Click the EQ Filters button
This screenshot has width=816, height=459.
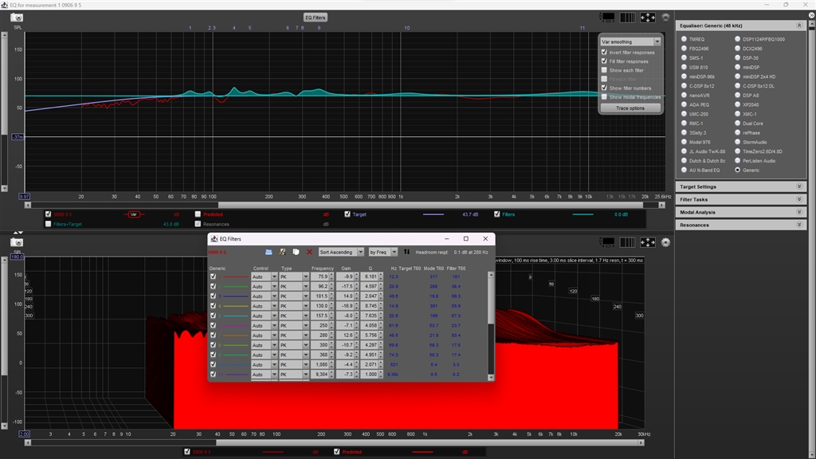316,18
